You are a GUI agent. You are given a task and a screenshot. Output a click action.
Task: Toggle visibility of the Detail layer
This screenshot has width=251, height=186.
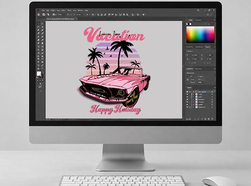pos(187,94)
